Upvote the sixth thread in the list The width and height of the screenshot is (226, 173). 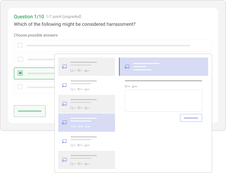pos(86,164)
